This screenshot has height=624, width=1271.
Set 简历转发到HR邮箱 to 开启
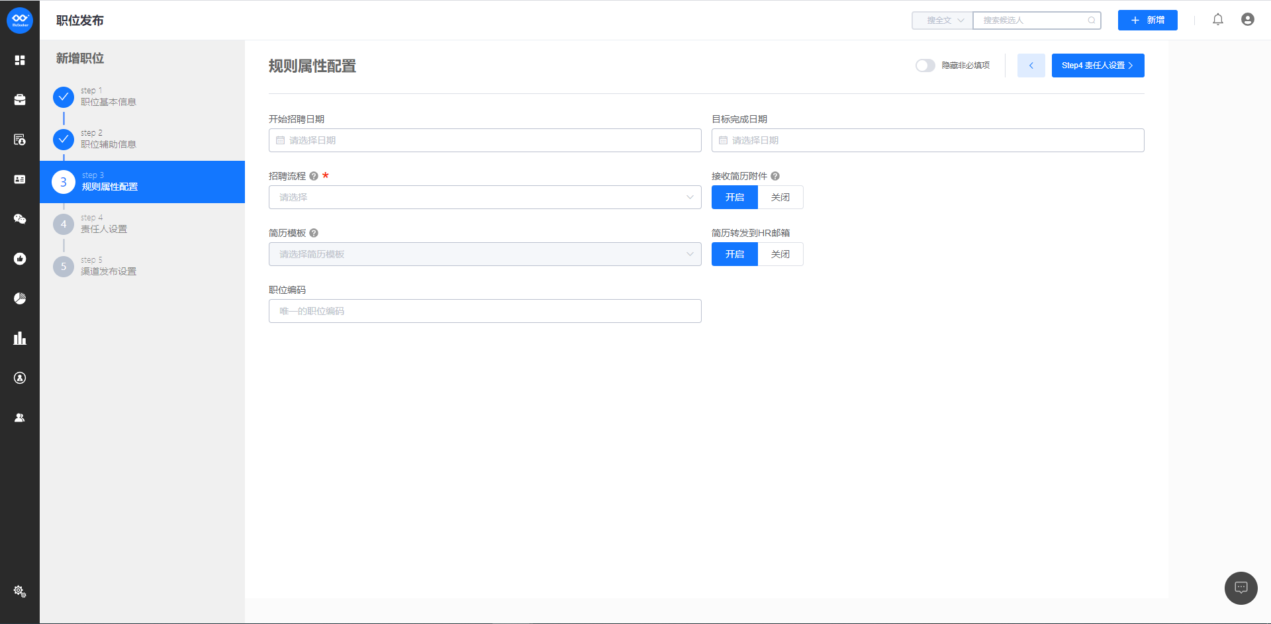(735, 254)
